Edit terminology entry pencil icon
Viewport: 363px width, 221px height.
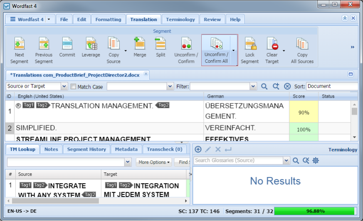click(208, 149)
